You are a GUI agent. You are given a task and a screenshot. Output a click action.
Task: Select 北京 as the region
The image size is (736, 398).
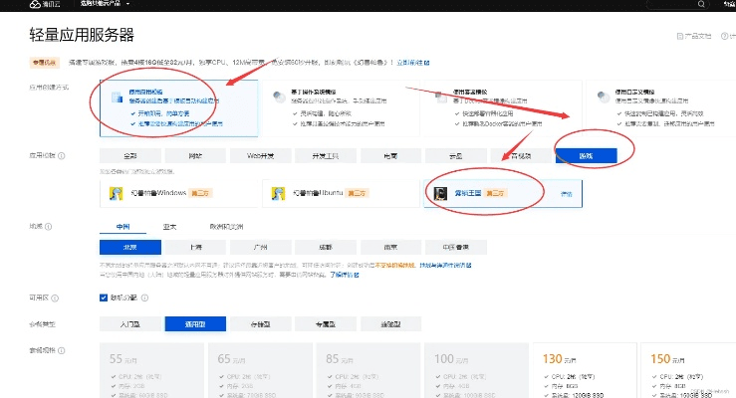coord(130,247)
